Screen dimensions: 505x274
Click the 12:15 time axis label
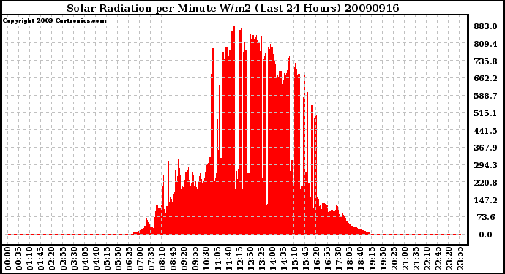tap(239, 259)
